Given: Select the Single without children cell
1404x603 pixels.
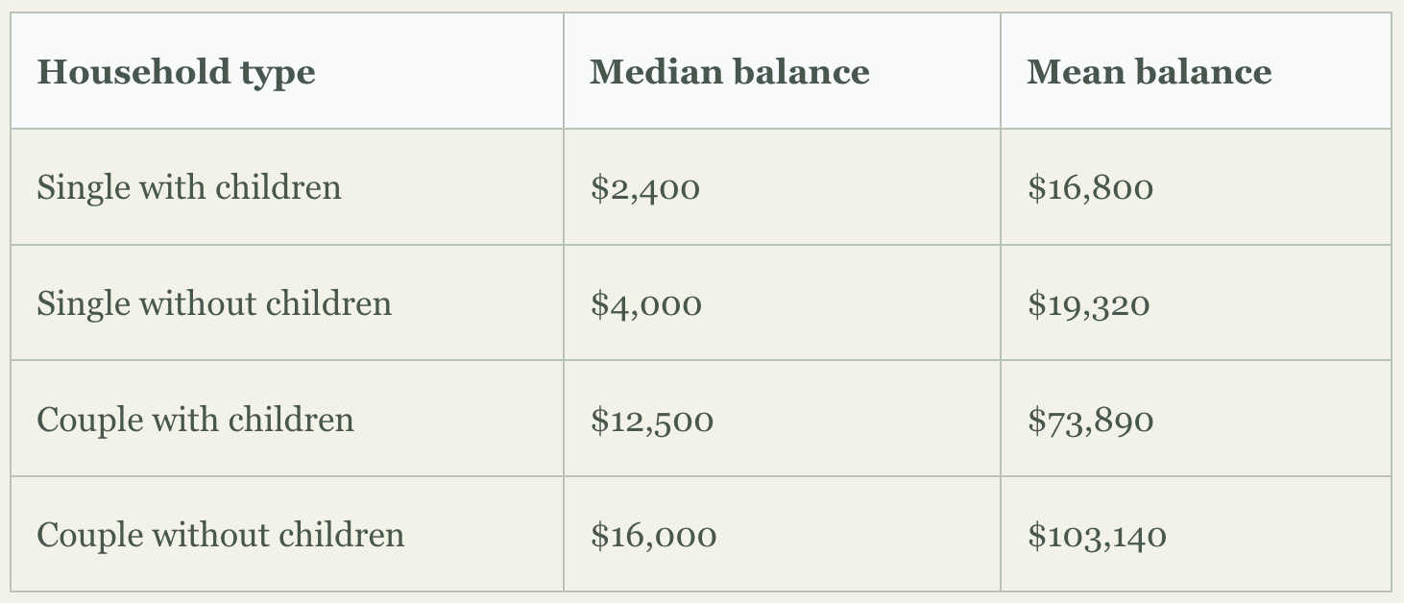Looking at the screenshot, I should 287,303.
